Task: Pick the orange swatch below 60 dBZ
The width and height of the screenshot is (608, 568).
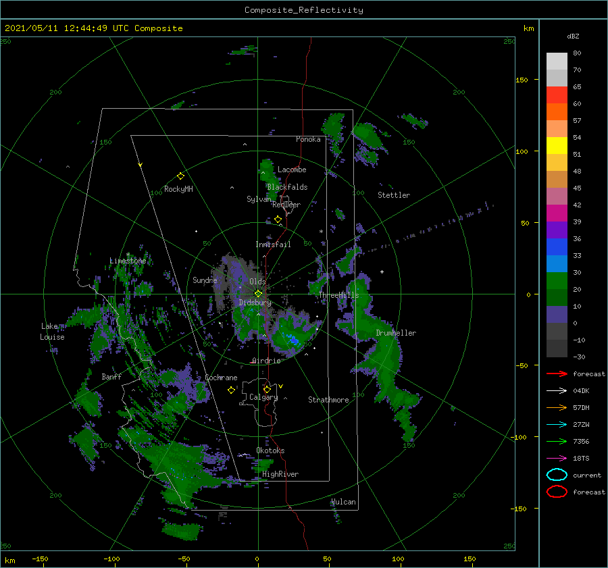Action: click(x=557, y=111)
